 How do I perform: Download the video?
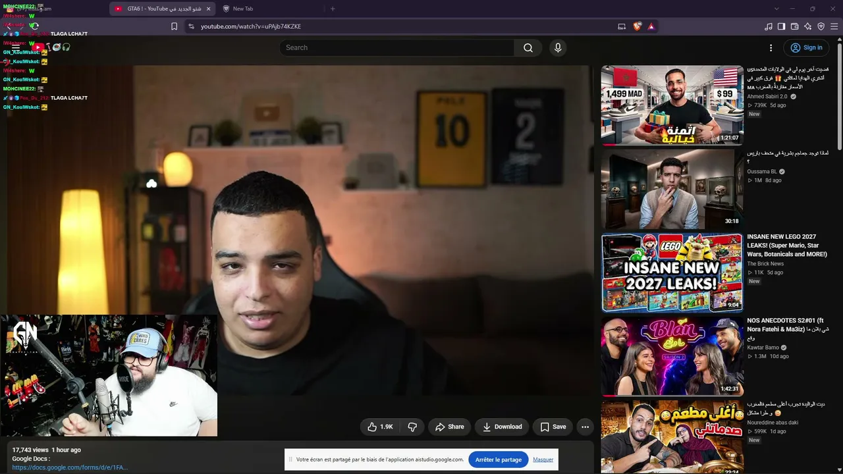click(502, 427)
